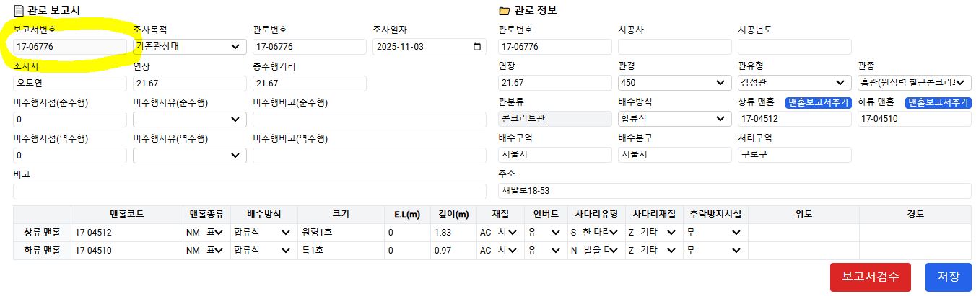
Task: Click the 주소 field showing 새말로18-53
Action: click(734, 191)
